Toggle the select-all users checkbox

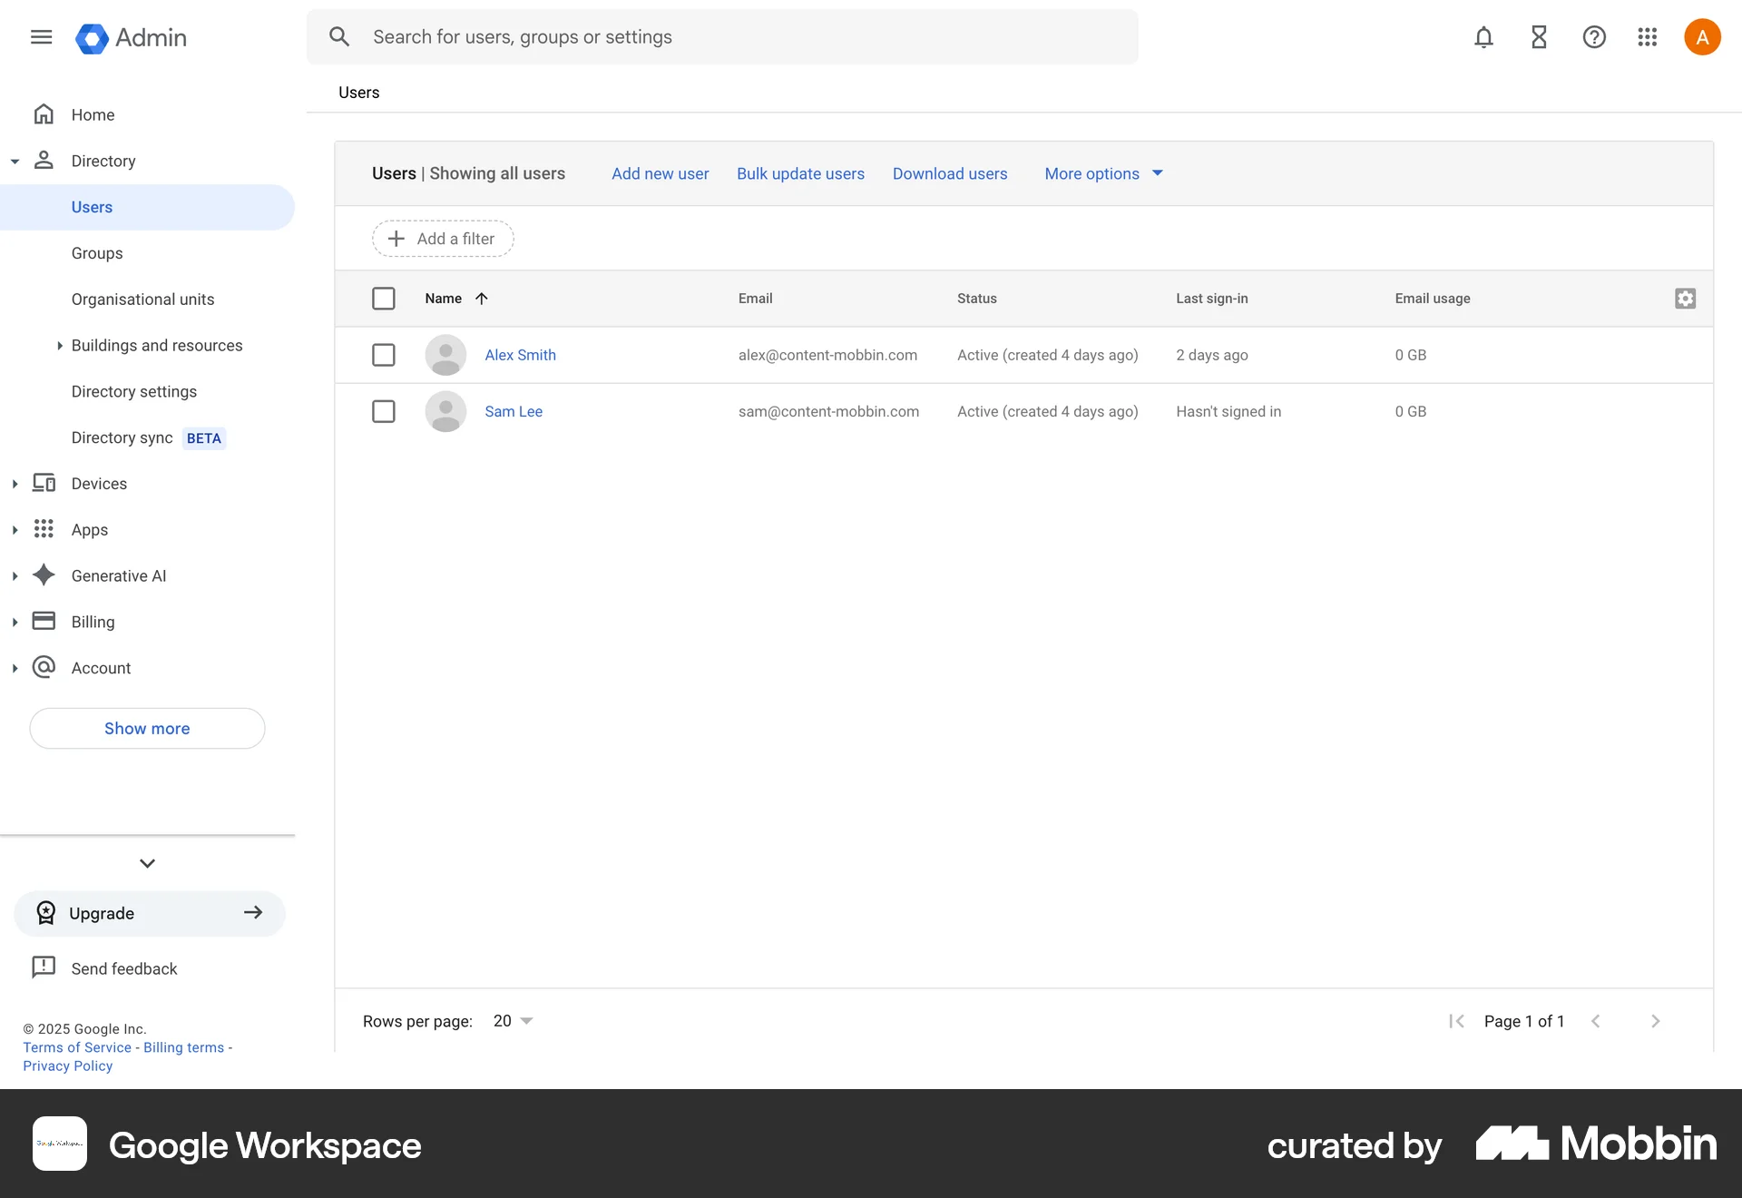[x=384, y=298]
